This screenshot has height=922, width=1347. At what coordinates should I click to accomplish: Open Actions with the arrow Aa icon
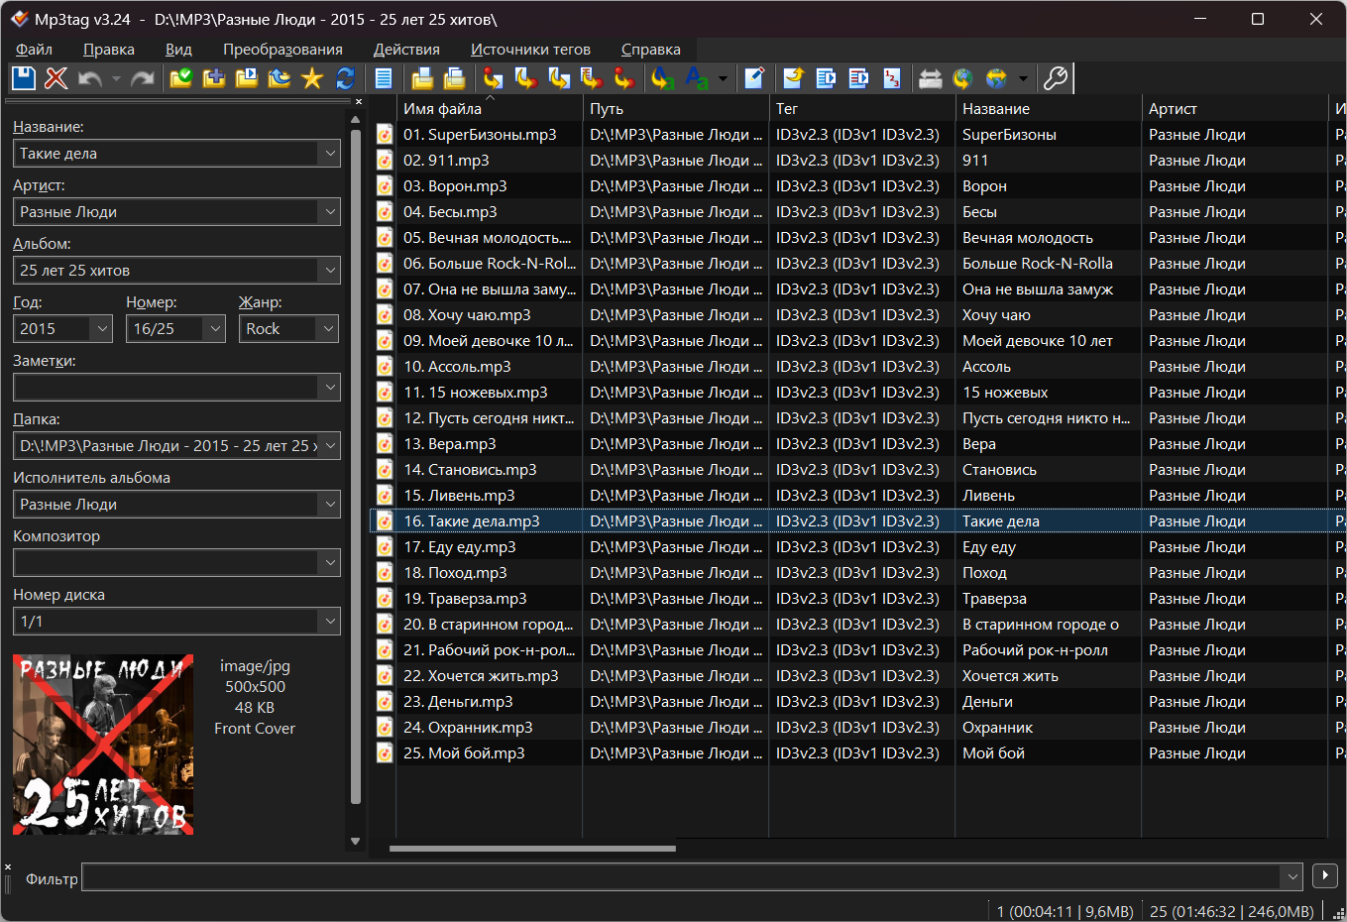click(x=663, y=78)
